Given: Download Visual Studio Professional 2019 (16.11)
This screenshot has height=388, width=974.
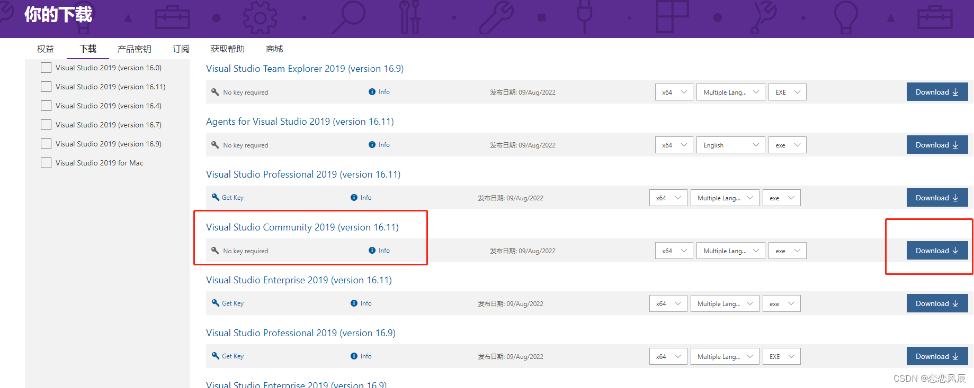Looking at the screenshot, I should (x=937, y=198).
